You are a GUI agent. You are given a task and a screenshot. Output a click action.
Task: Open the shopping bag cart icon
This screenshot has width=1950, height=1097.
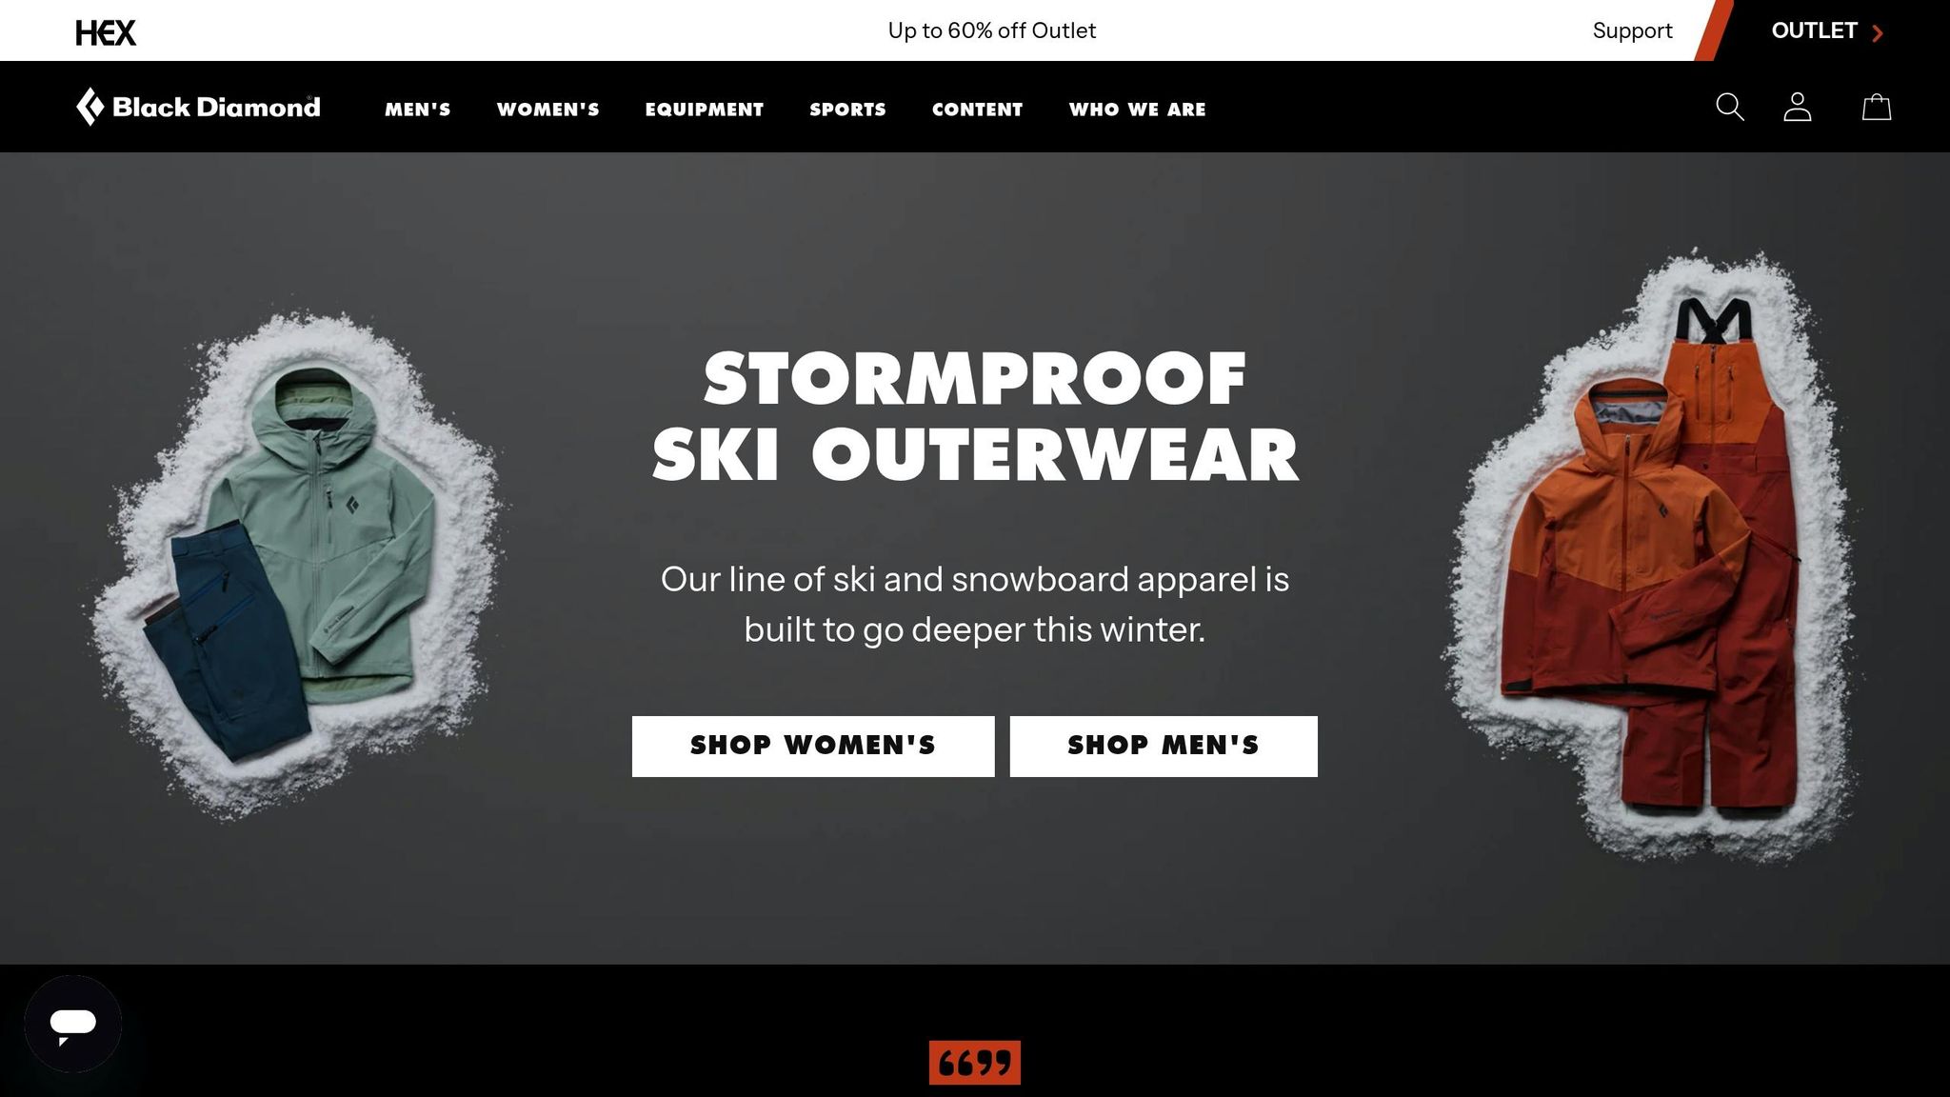tap(1876, 107)
